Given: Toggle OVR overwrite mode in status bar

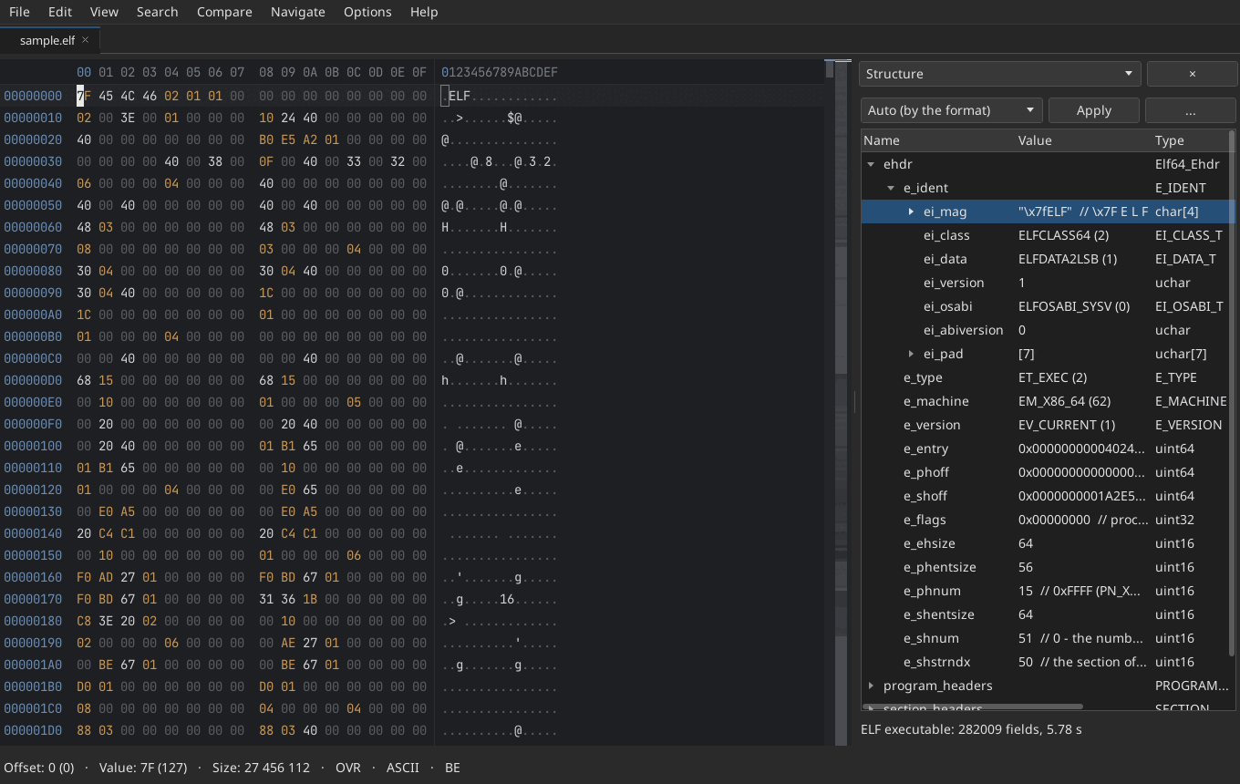Looking at the screenshot, I should (x=348, y=768).
